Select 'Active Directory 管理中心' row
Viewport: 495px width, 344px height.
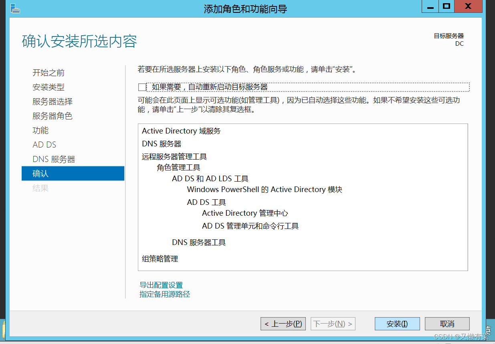(x=245, y=213)
